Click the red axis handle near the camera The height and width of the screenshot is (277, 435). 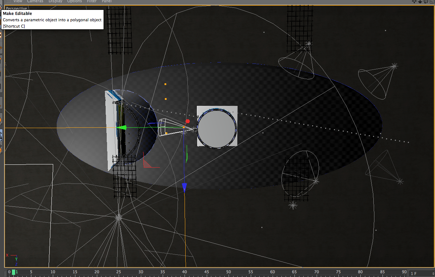click(187, 121)
